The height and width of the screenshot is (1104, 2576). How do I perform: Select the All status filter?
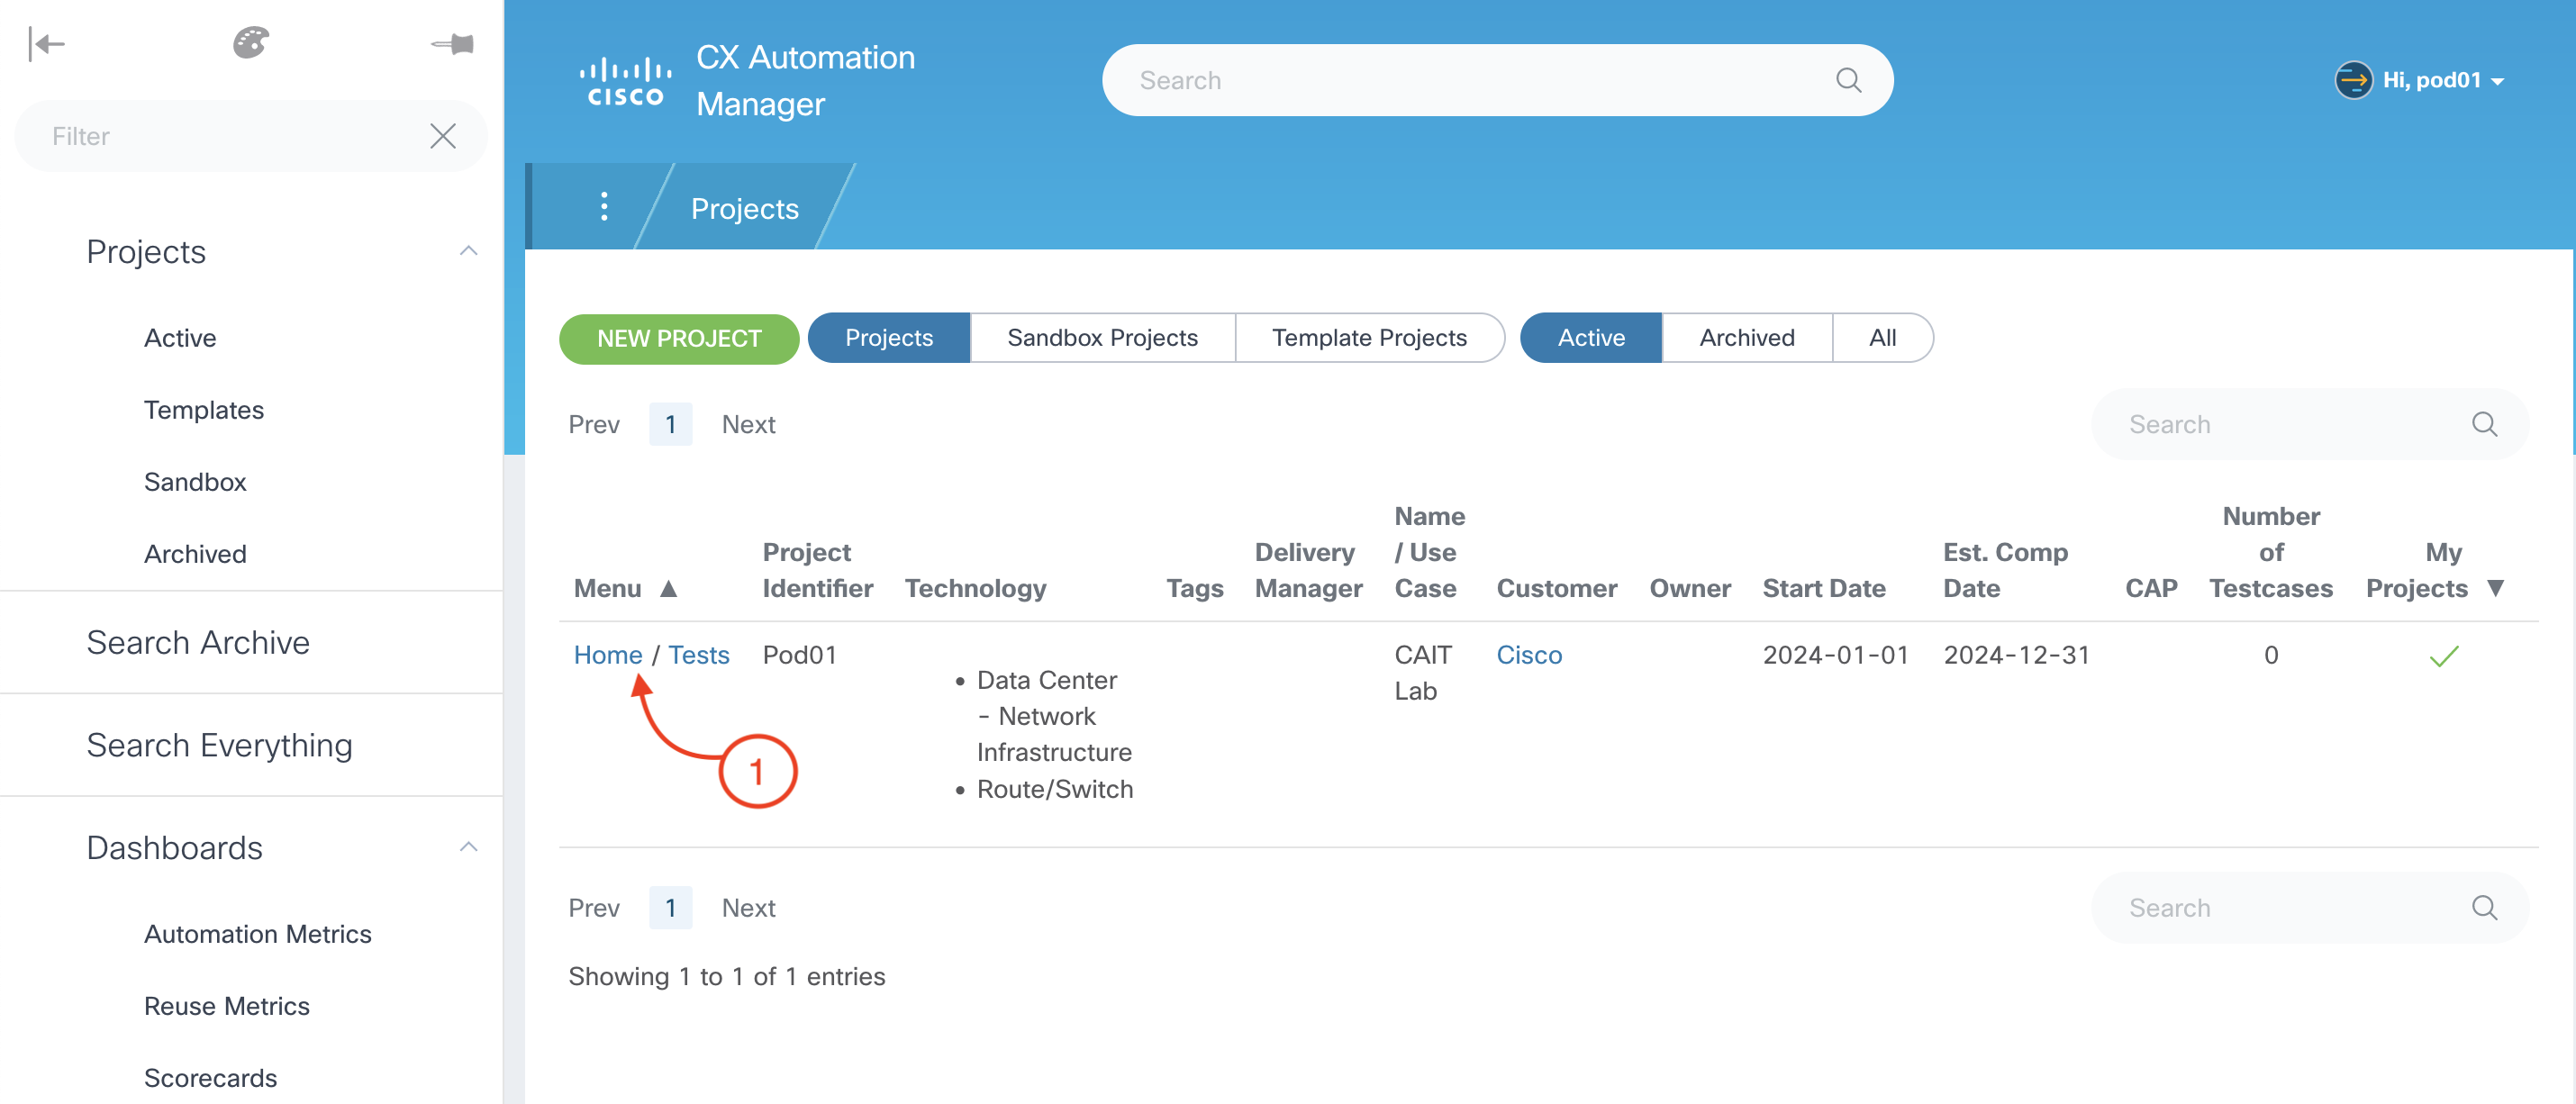1882,338
